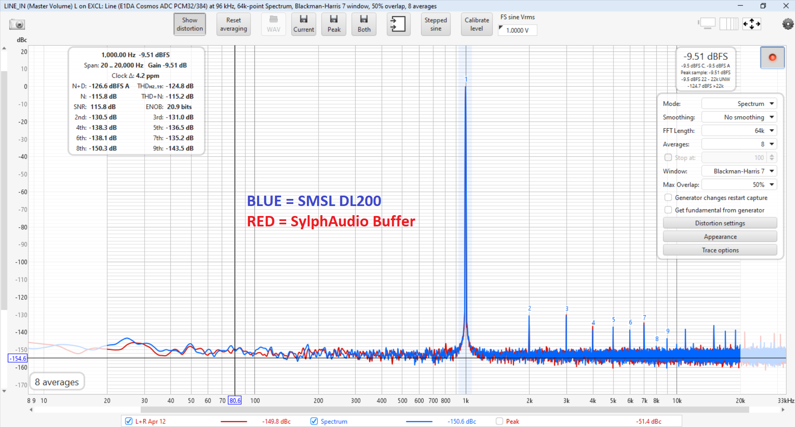Open the Window dropdown Blackman-Harris 7
The width and height of the screenshot is (795, 427).
[739, 171]
